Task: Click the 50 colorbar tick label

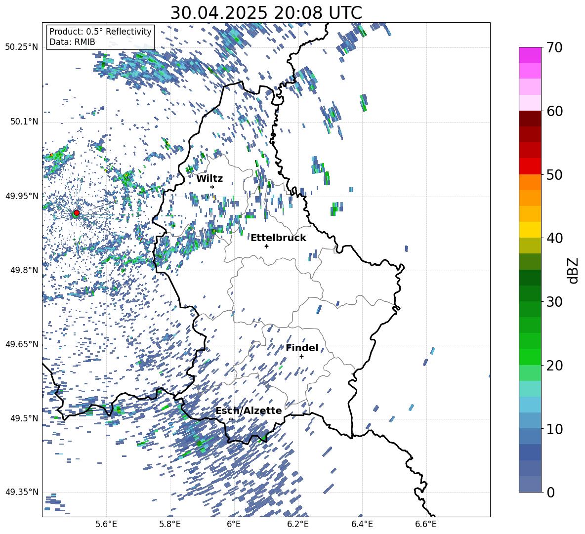Action: tap(554, 175)
